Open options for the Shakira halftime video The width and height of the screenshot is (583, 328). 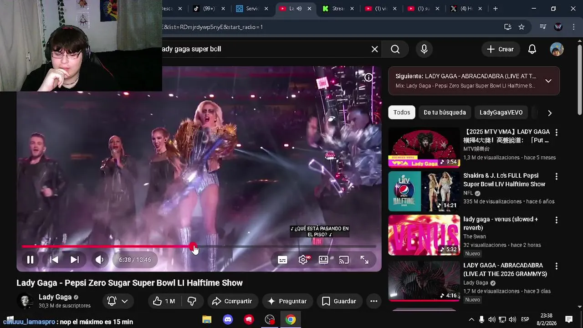click(x=556, y=176)
